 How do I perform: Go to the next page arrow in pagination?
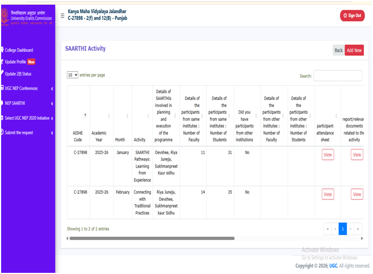(x=350, y=229)
